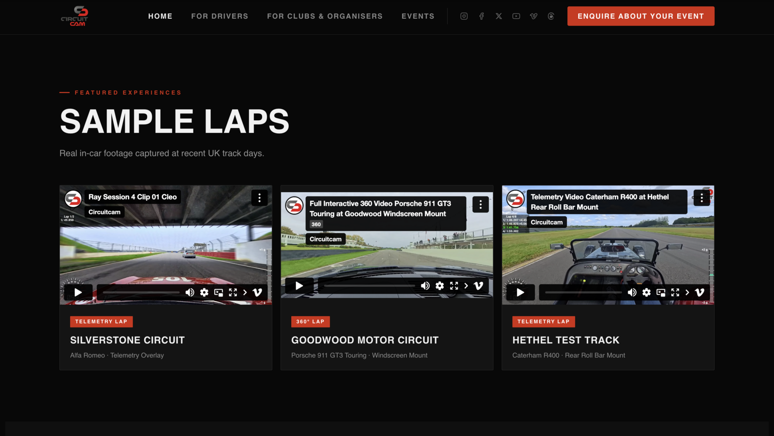
Task: Open settings gear on the Goodwood video
Action: pos(439,286)
